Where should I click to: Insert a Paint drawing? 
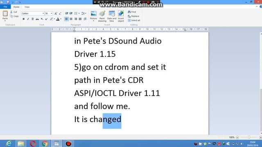pyautogui.click(x=102, y=16)
